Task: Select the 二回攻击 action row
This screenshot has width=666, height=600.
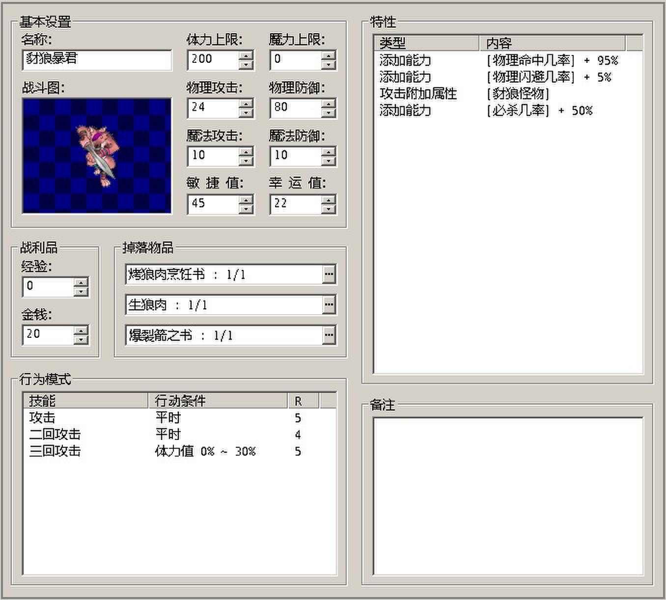Action: tap(180, 435)
